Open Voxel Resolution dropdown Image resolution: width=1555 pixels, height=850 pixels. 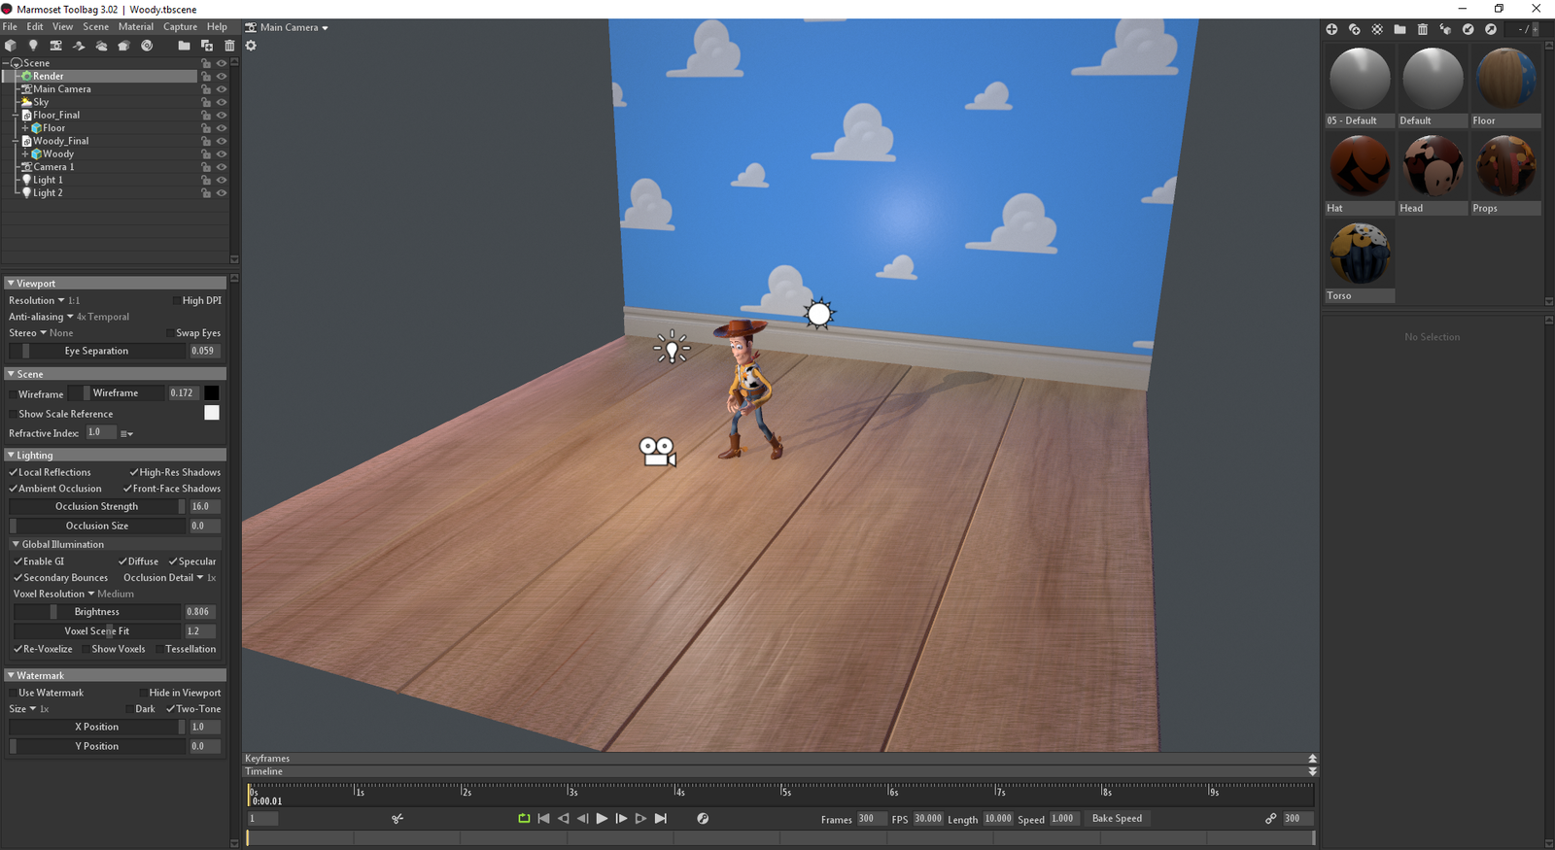[54, 594]
